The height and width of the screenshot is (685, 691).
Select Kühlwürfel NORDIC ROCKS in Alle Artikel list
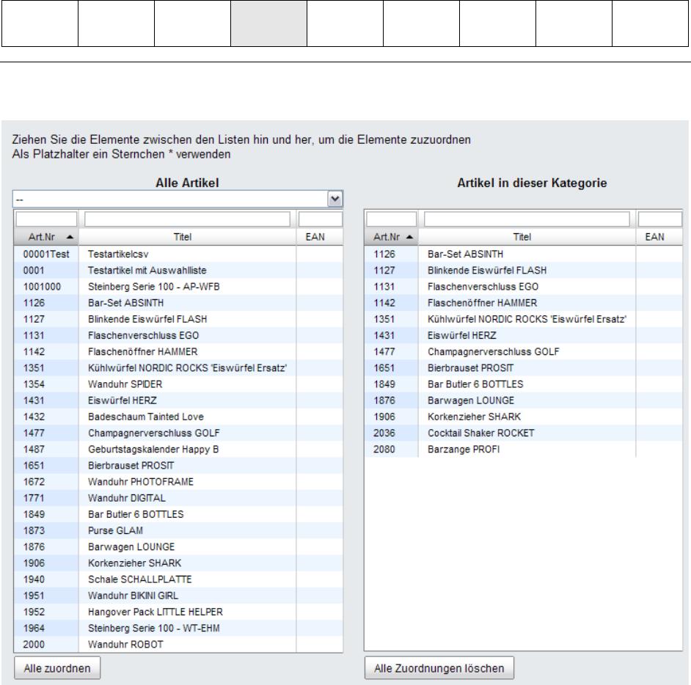(x=178, y=368)
